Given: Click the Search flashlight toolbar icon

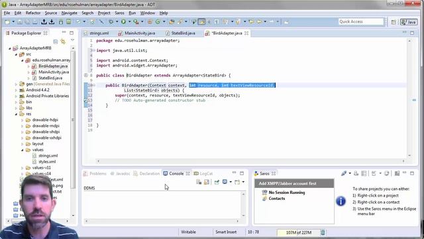Looking at the screenshot, I should click(180, 22).
